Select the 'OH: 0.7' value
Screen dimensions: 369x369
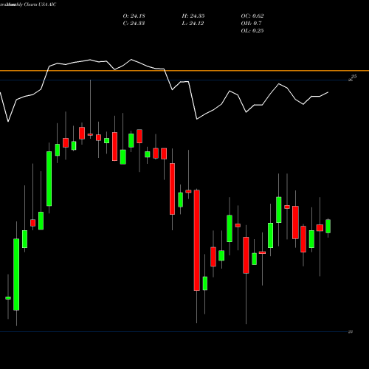(x=251, y=24)
